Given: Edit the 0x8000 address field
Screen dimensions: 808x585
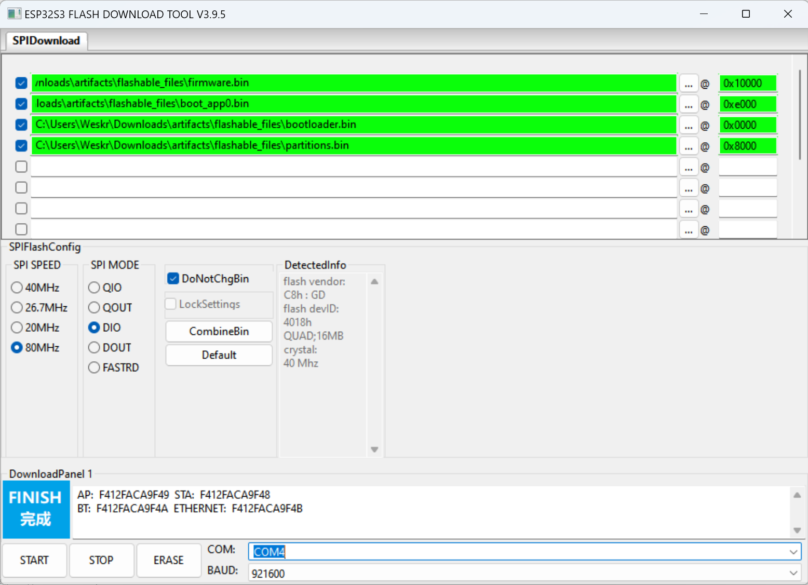Looking at the screenshot, I should (x=748, y=146).
